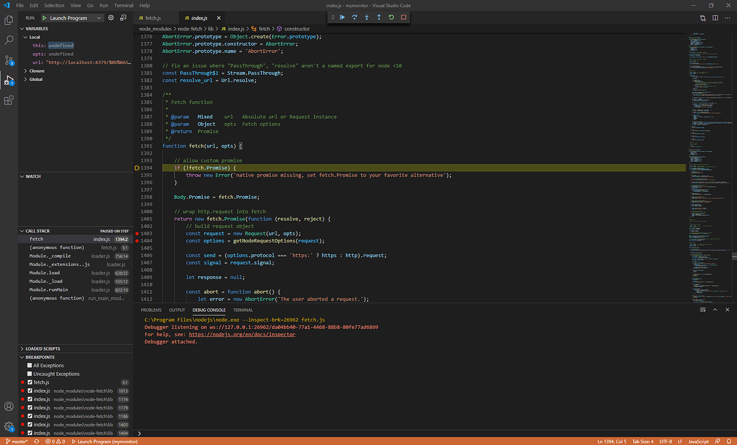Click the Step Into debug icon
737x445 pixels.
(367, 17)
